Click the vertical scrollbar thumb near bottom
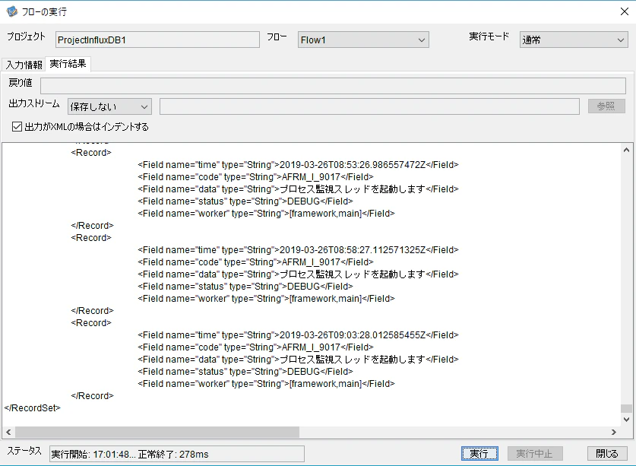 626,408
